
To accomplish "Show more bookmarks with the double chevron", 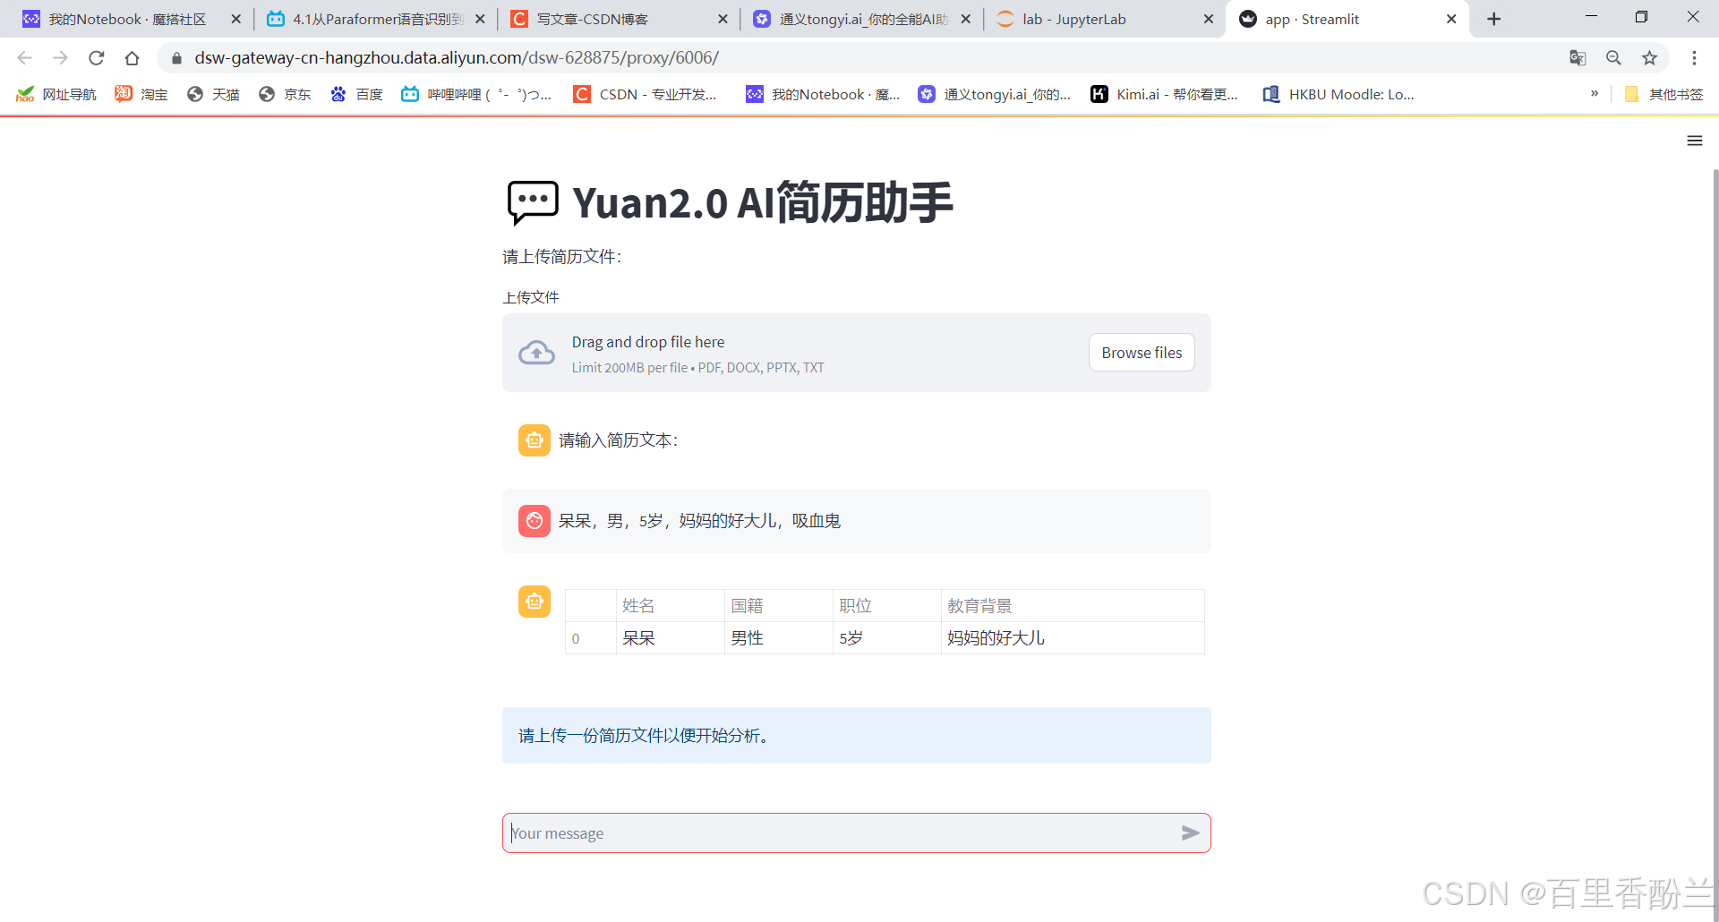I will [x=1595, y=94].
